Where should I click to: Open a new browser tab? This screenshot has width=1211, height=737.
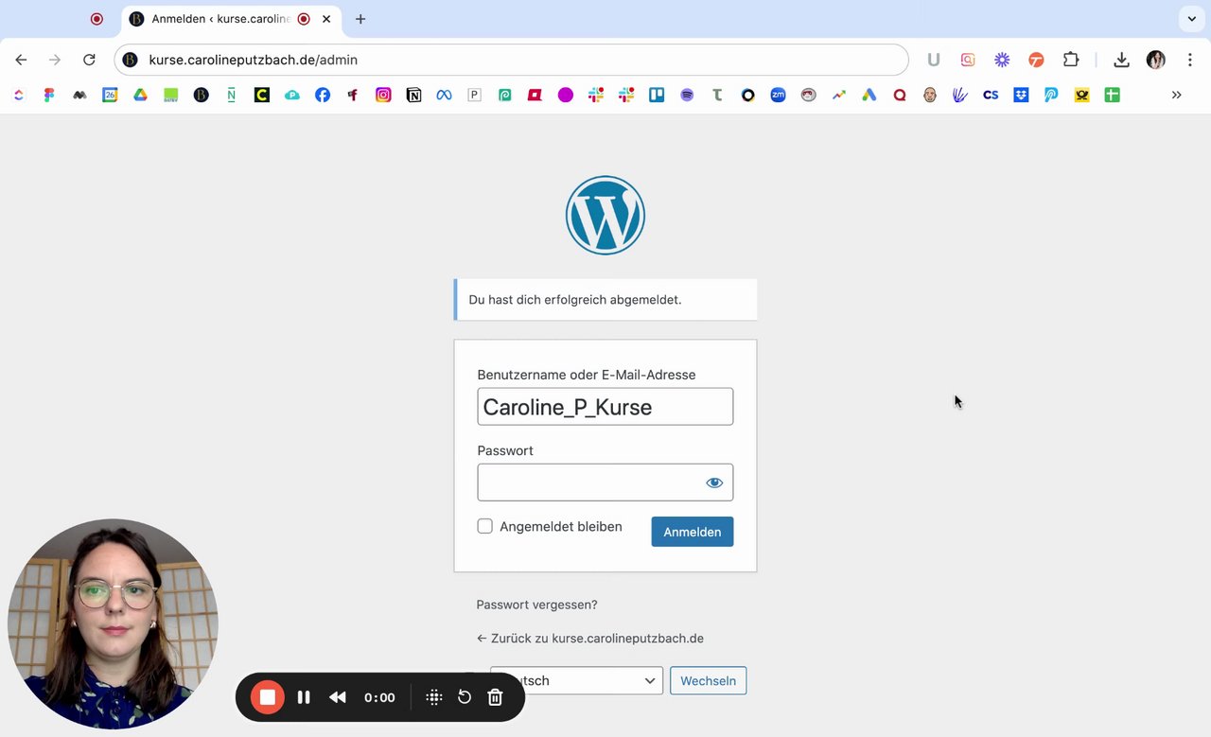[x=360, y=19]
